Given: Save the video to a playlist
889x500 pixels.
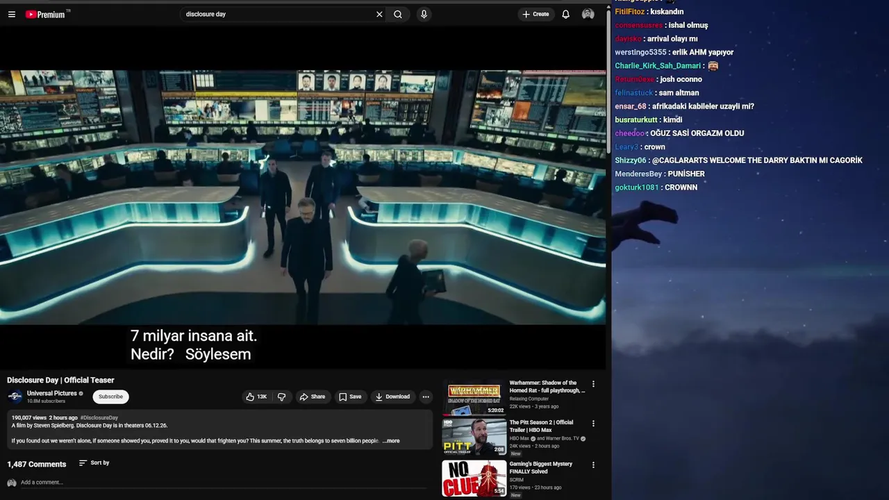Looking at the screenshot, I should pos(350,397).
